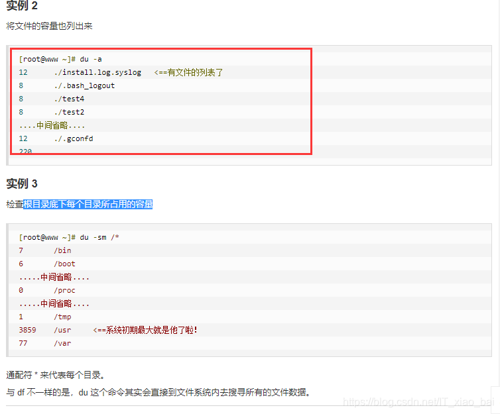Click the first red '.....中间省略....' line below /boot
500x414 pixels.
54,278
